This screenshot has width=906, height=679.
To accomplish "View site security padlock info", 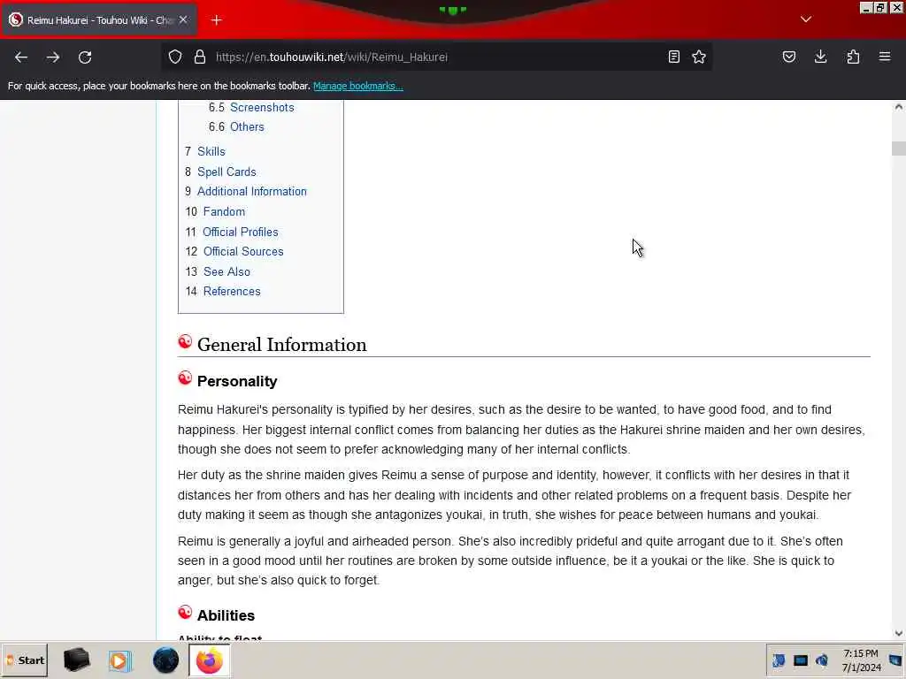I will (x=200, y=57).
